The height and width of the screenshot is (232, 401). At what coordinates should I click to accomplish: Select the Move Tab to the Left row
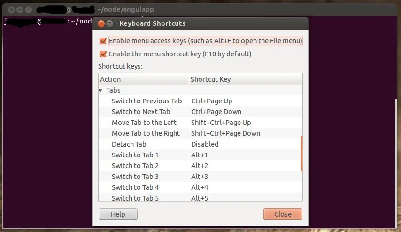point(200,123)
